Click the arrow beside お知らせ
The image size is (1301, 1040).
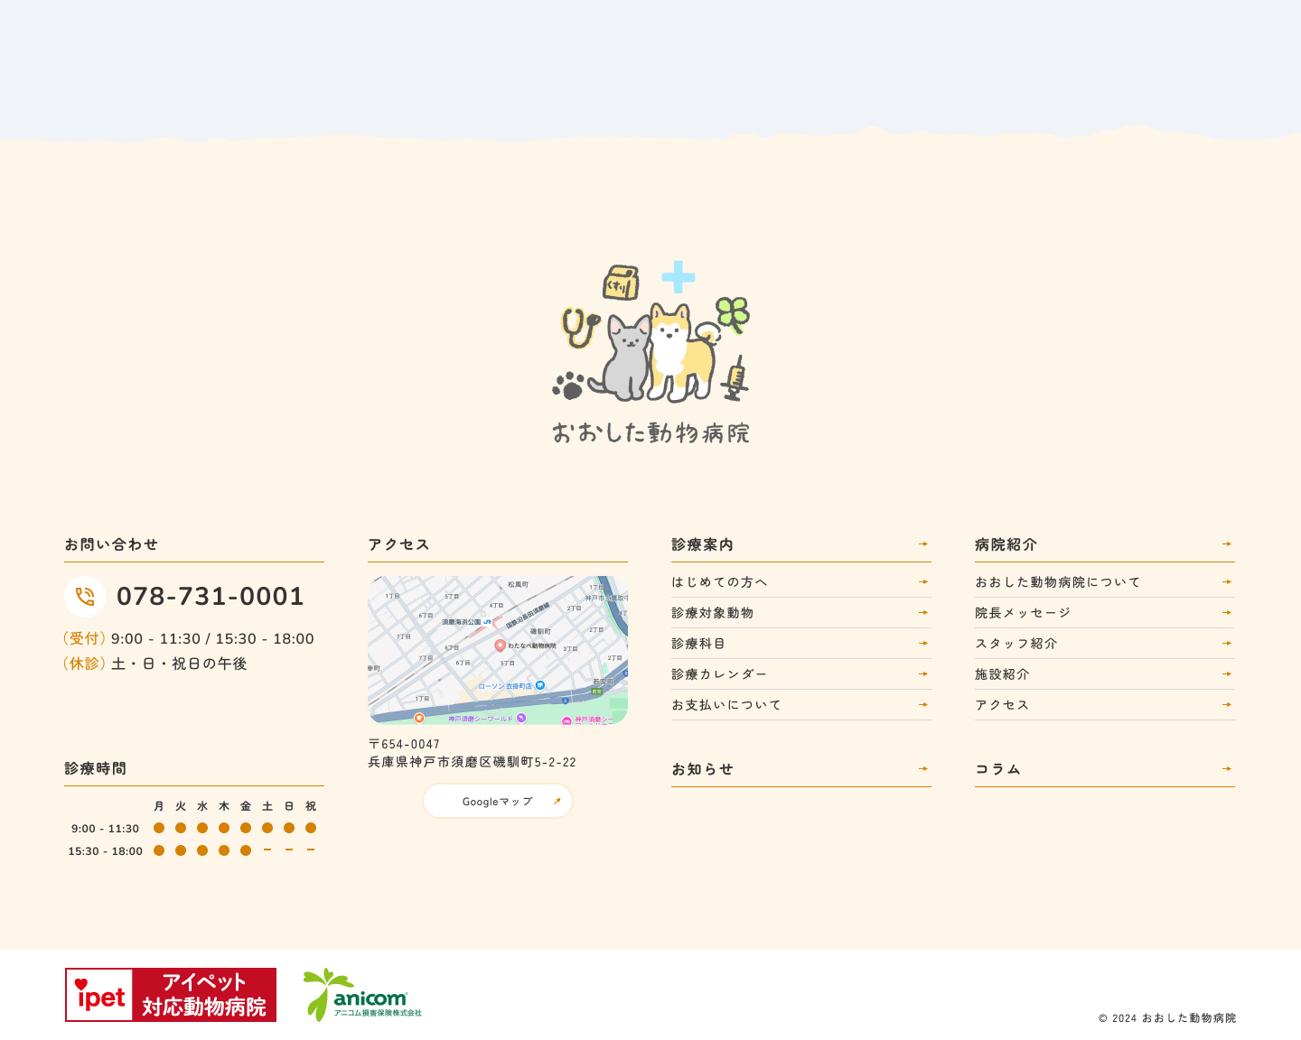click(x=922, y=769)
